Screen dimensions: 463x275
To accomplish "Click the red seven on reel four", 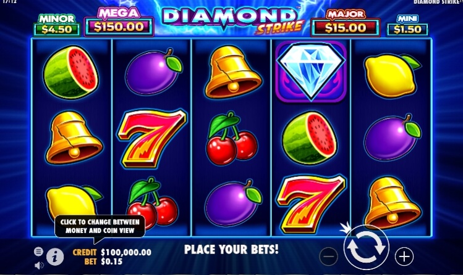I will (x=311, y=203).
